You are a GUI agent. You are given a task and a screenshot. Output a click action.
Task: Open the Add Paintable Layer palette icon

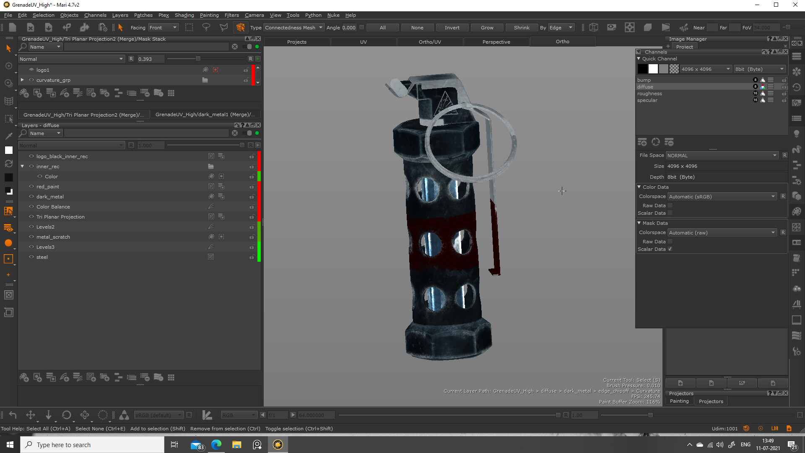24,377
